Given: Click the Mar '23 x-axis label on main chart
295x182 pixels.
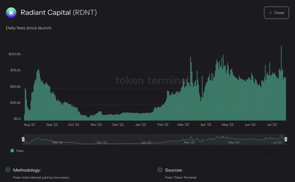Looking at the screenshot, I should pyautogui.click(x=183, y=125).
